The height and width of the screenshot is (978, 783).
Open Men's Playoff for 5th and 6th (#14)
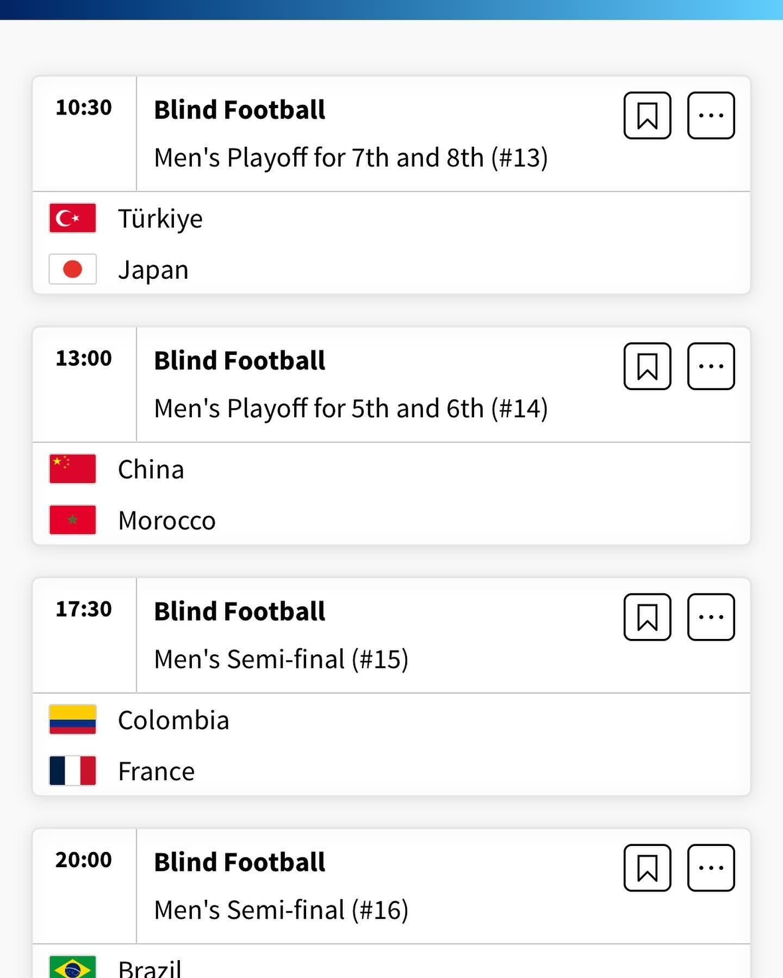(x=351, y=409)
